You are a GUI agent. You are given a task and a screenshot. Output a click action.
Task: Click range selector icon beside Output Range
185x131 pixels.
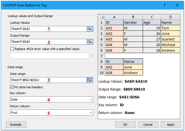[90, 42]
